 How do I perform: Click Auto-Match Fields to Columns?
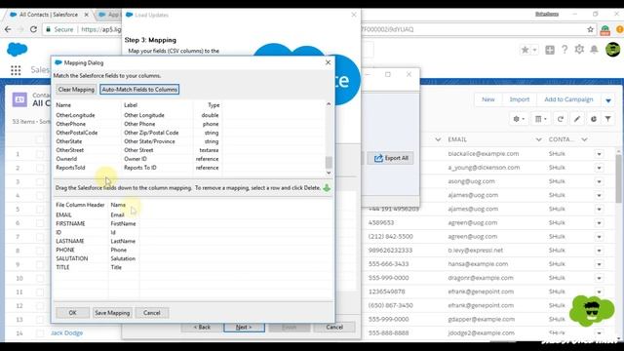[x=139, y=90]
